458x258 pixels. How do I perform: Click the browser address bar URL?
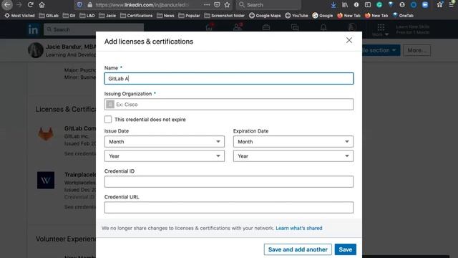point(142,5)
